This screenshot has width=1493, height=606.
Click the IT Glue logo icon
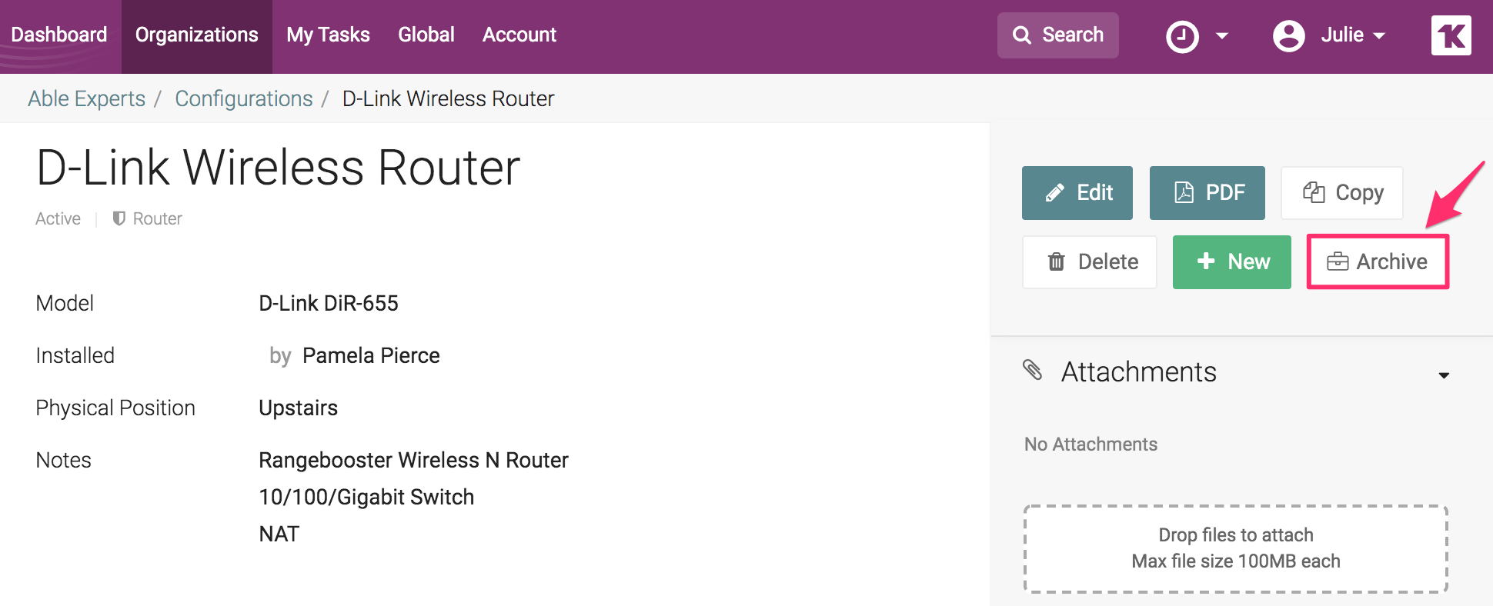1451,35
